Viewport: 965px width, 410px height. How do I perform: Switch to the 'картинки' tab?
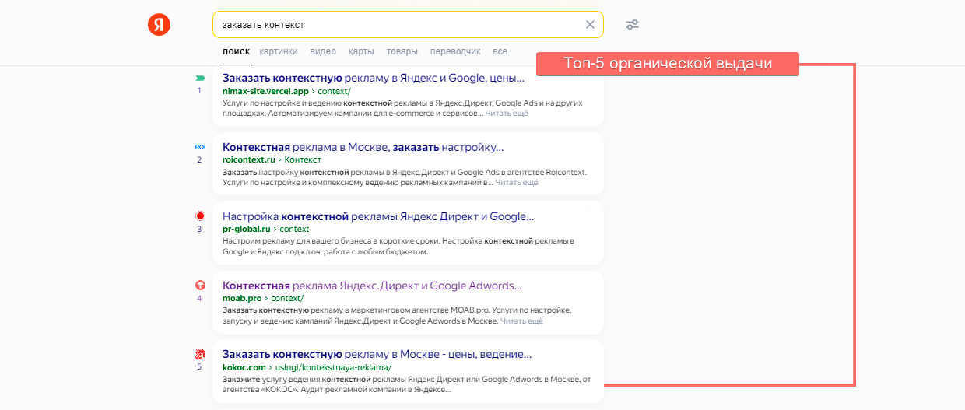pos(279,51)
